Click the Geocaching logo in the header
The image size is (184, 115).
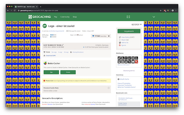pyautogui.click(x=40, y=17)
